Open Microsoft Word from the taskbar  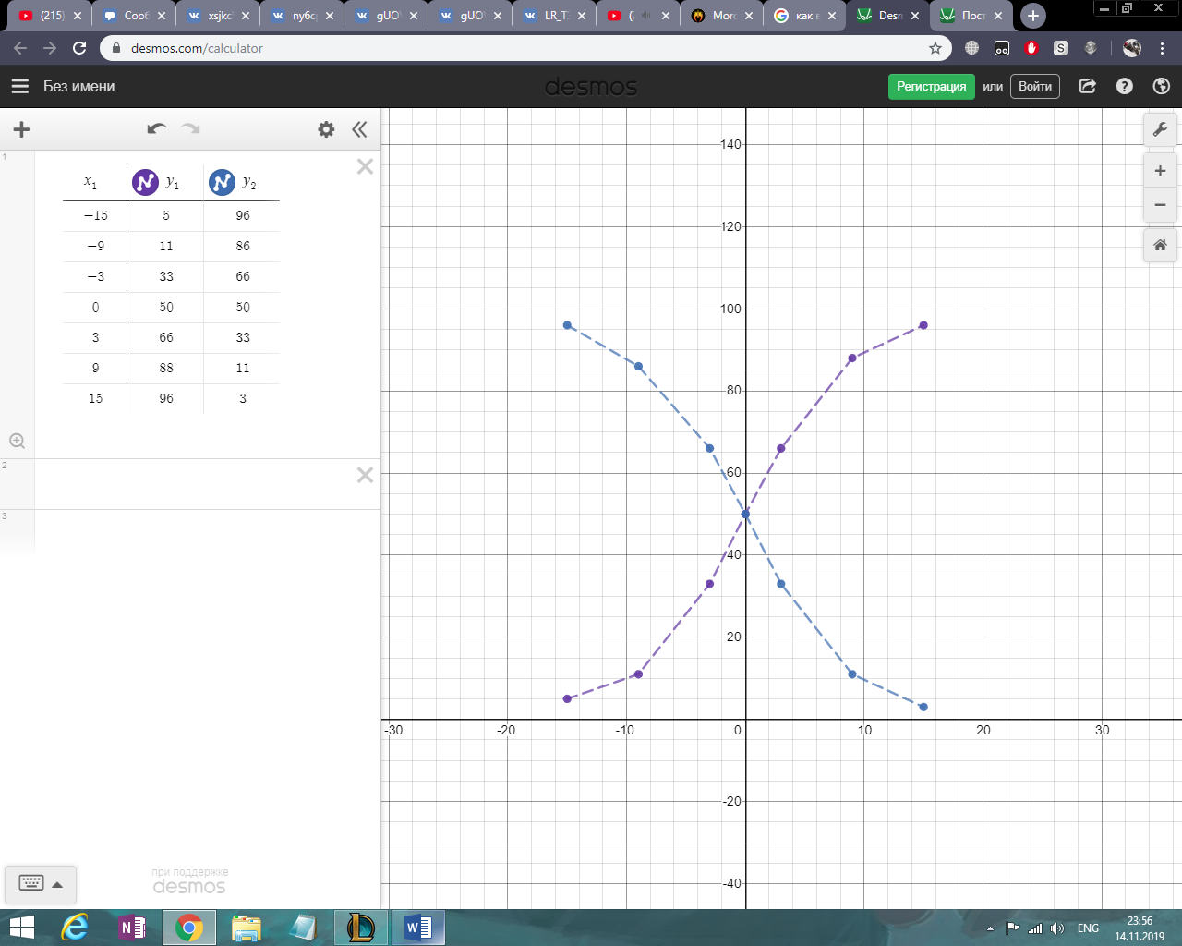[418, 927]
